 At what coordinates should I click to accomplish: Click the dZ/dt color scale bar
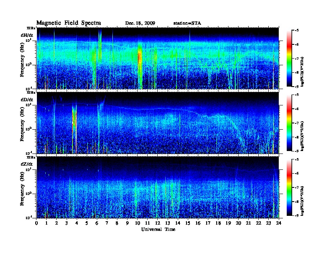tap(289, 187)
